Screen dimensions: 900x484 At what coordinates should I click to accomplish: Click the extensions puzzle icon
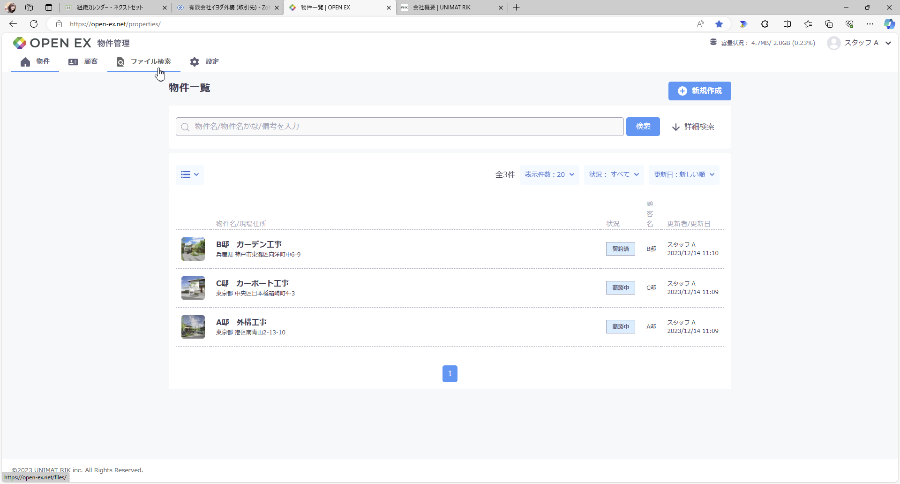[x=765, y=24]
